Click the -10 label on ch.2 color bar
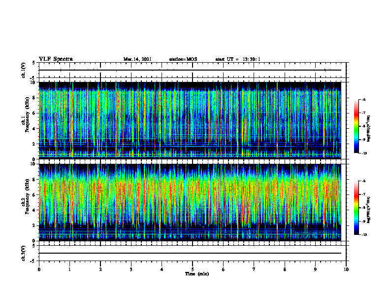This screenshot has width=390, height=302. (x=364, y=235)
